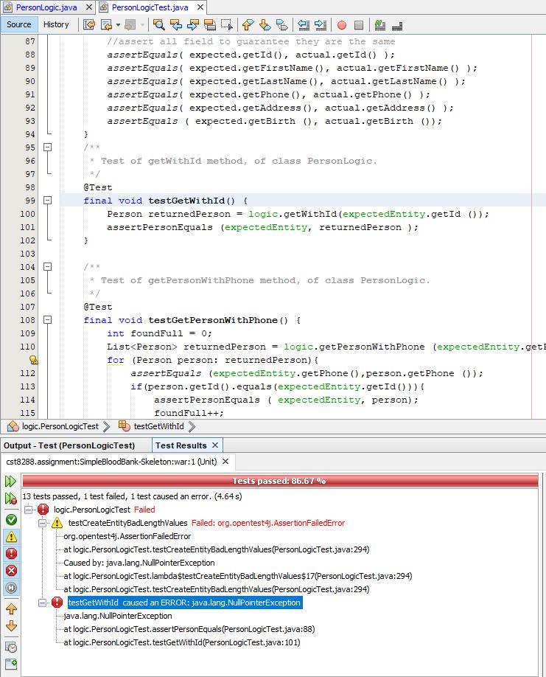Click Stop Macro Recording square icon
This screenshot has width=546, height=677.
tap(358, 25)
